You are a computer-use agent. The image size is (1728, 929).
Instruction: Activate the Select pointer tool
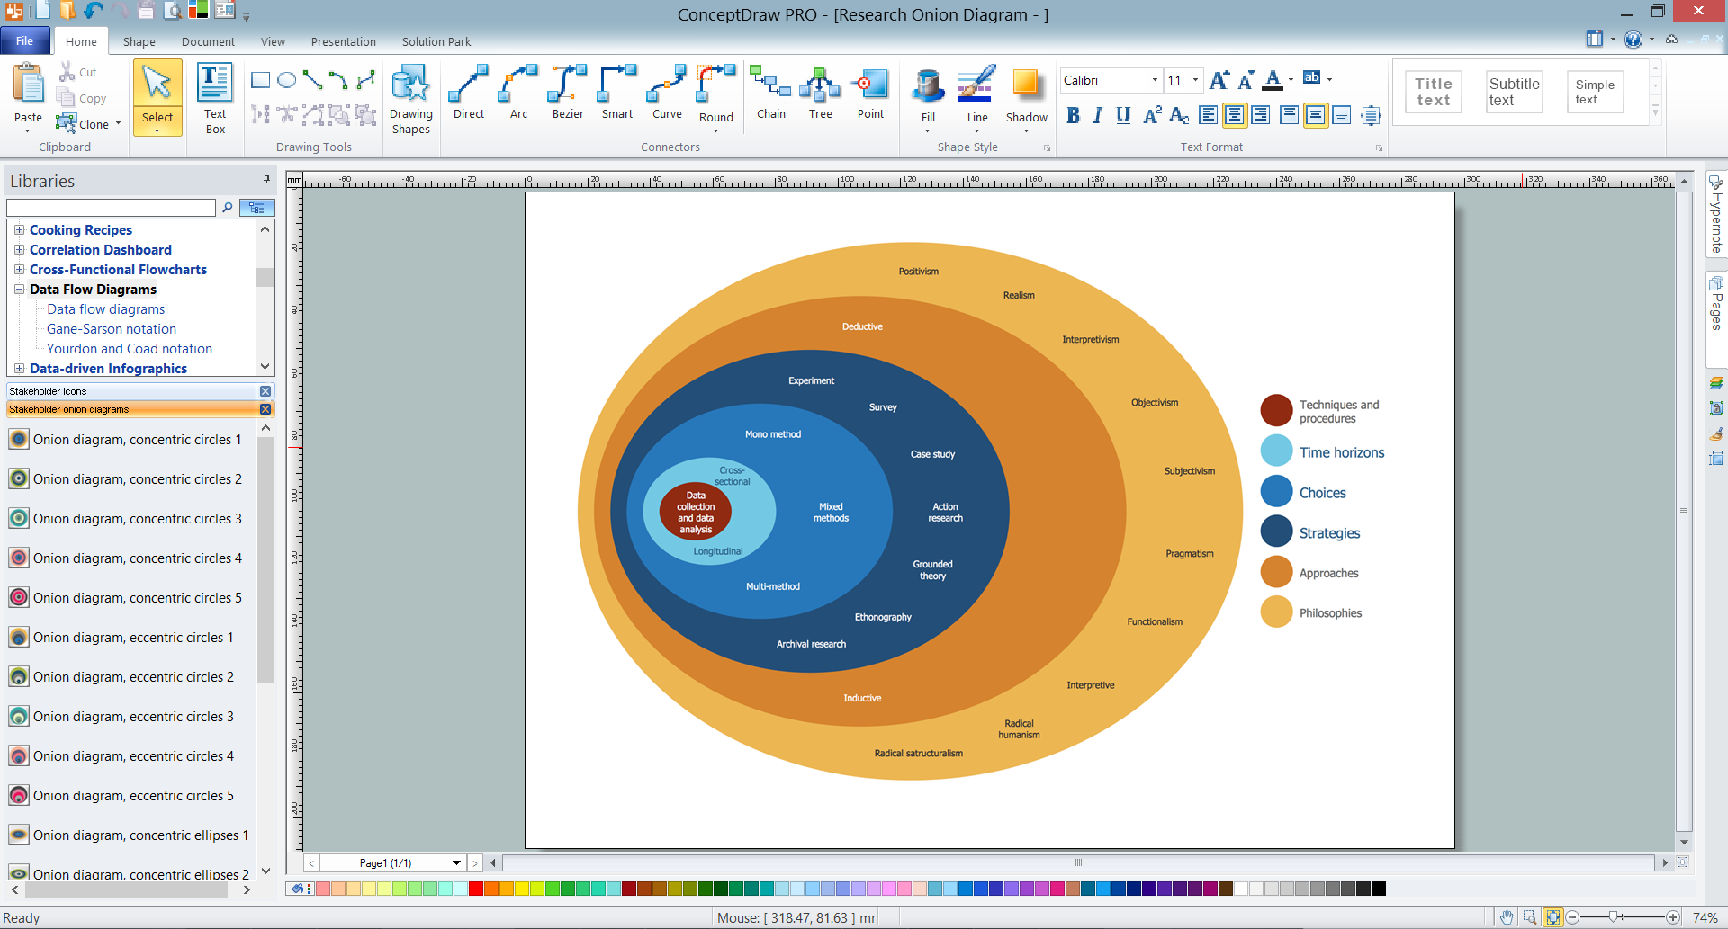coord(157,98)
